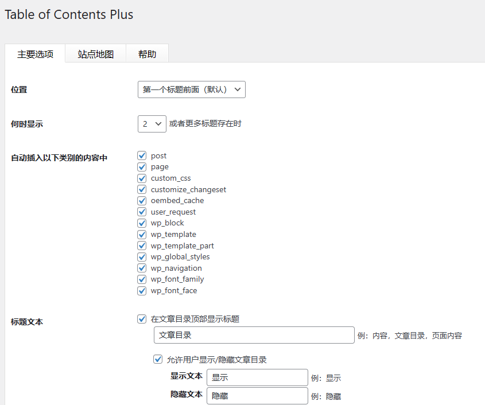Viewport: 485px width, 405px height.
Task: Uncheck the page checkbox
Action: [142, 167]
